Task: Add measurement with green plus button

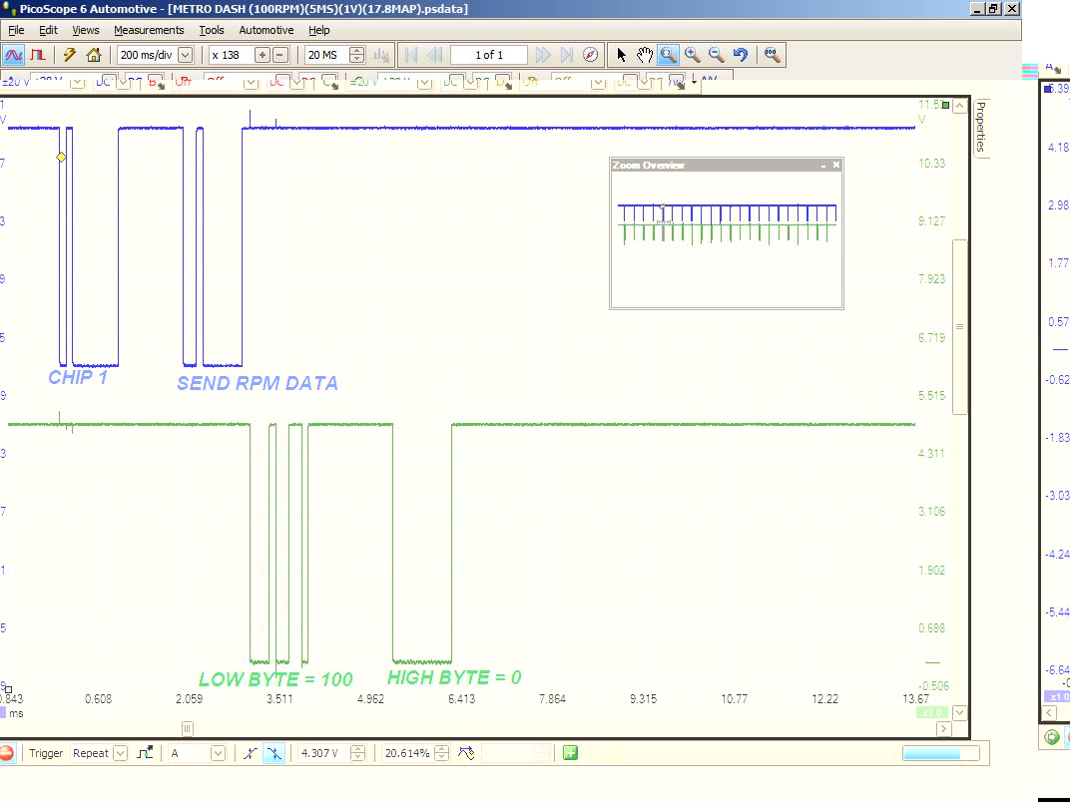Action: [571, 753]
